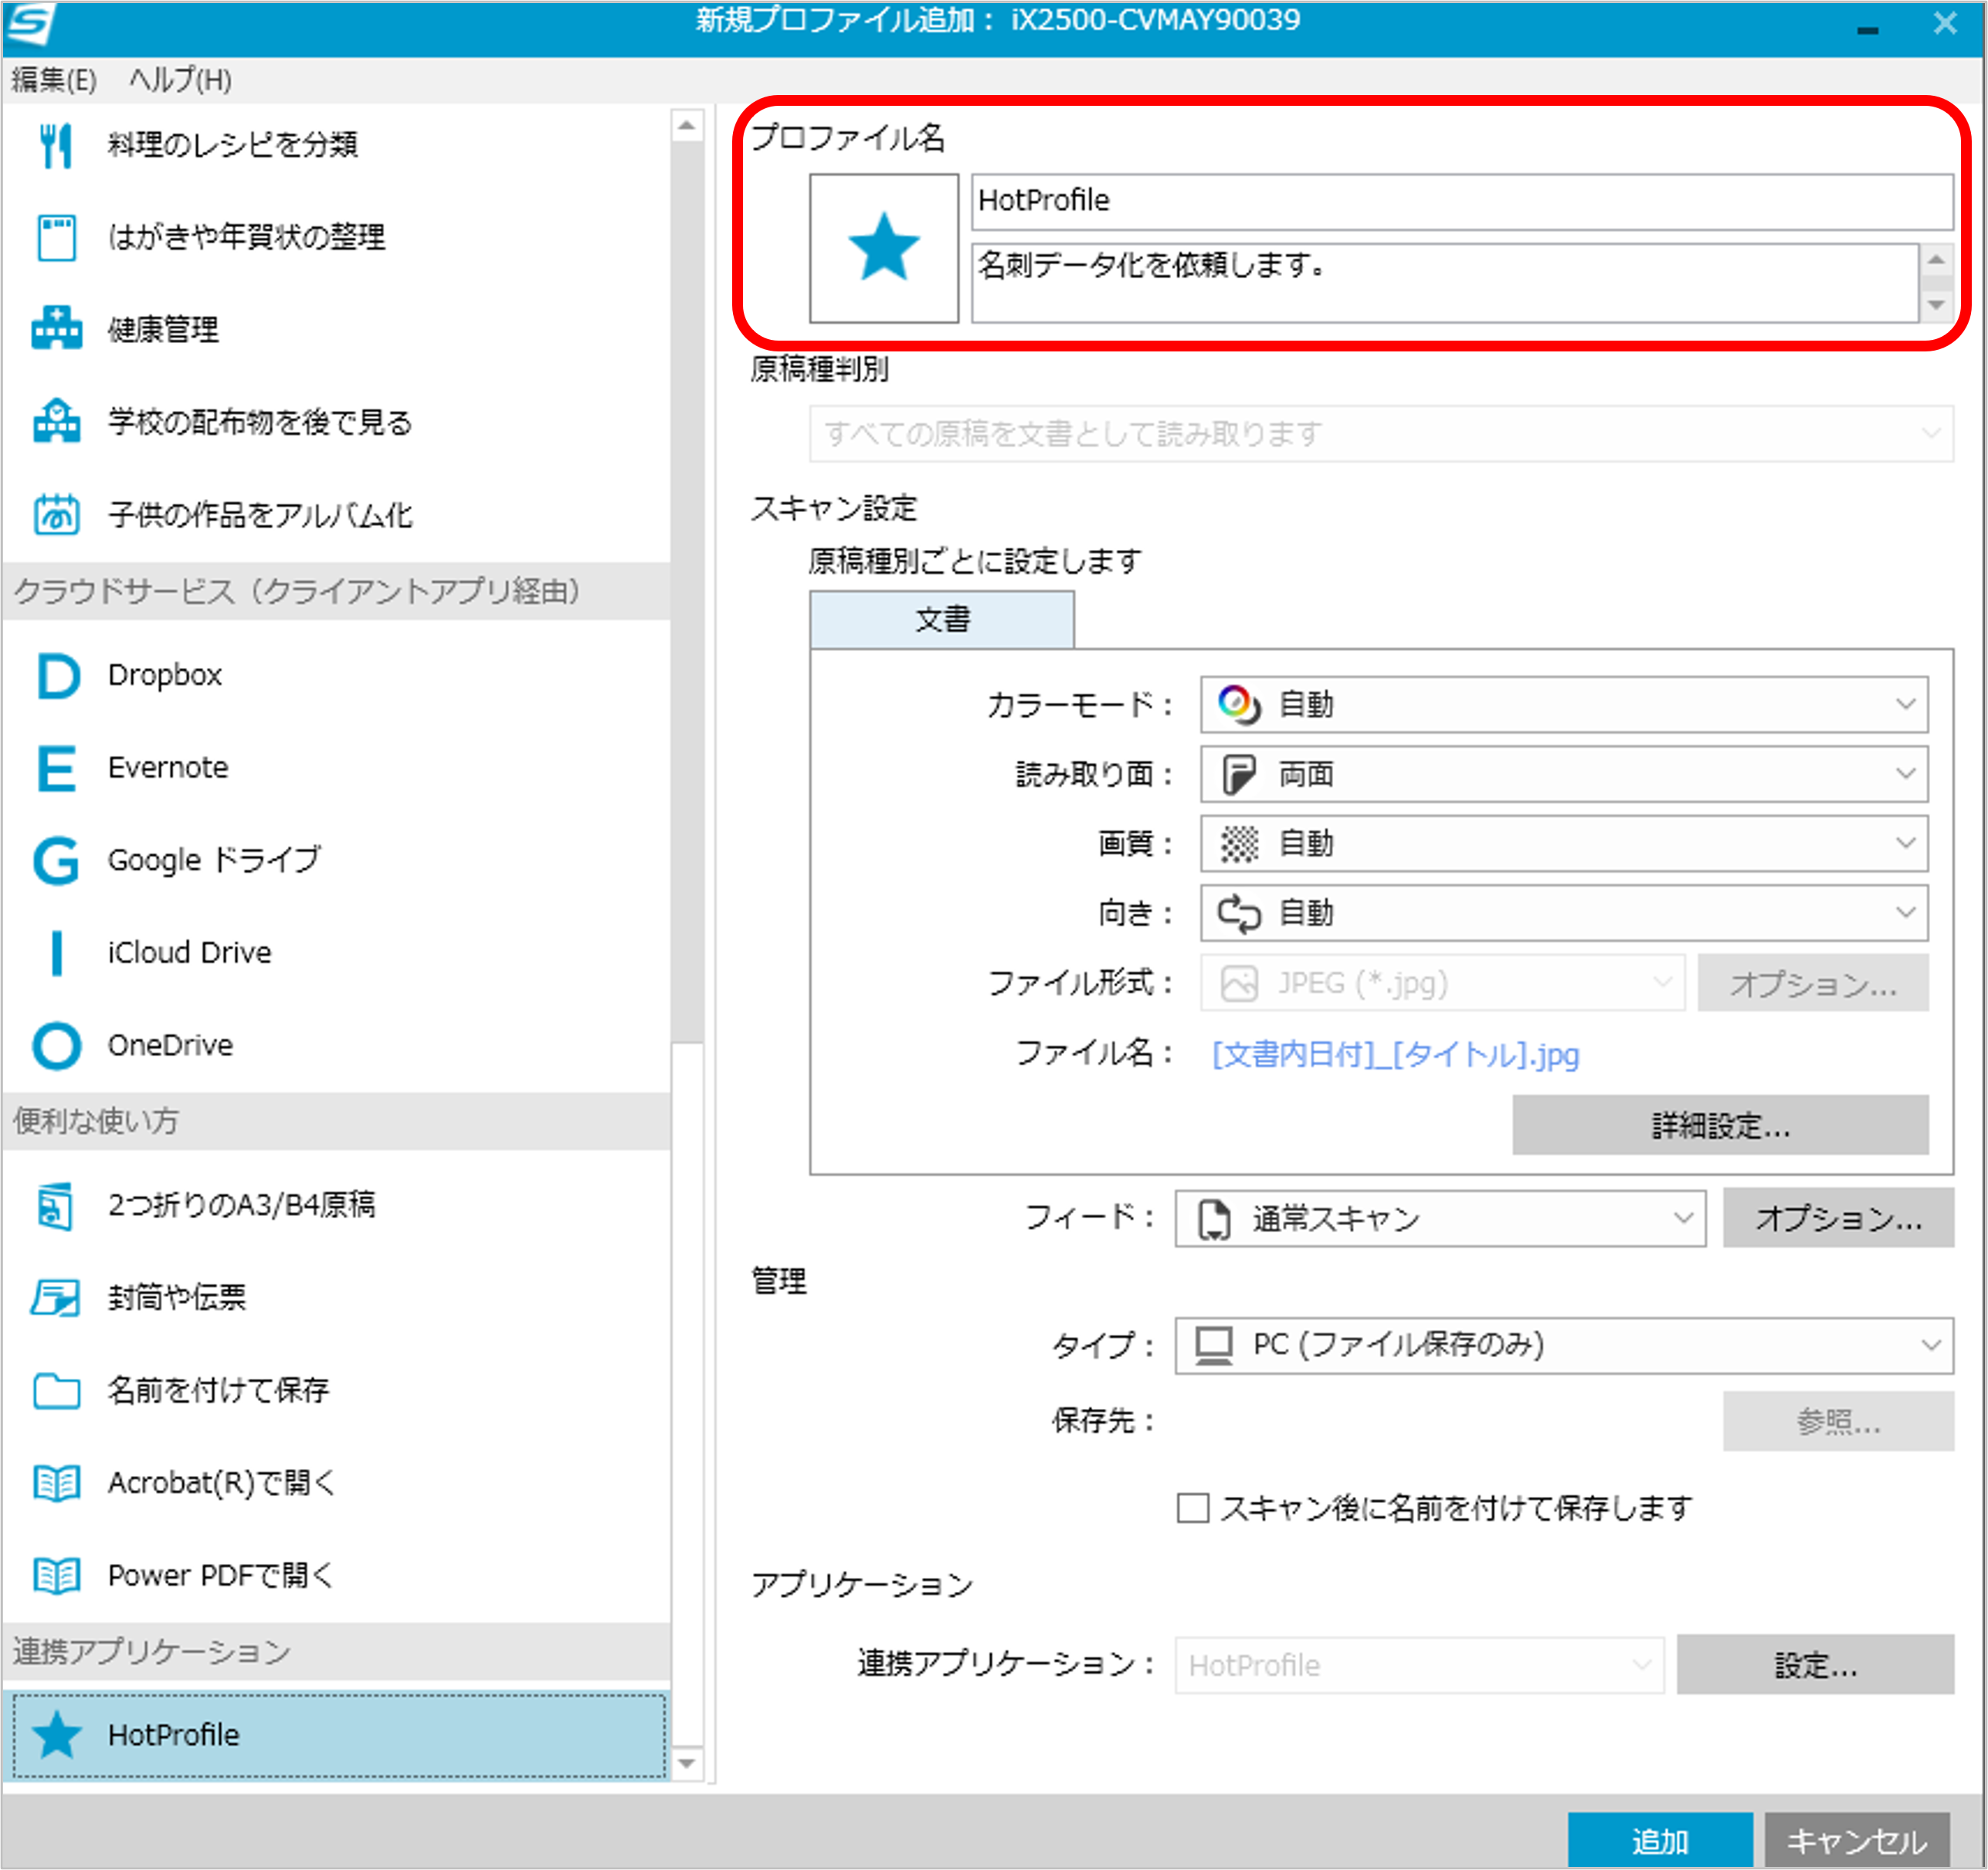Open the ヘルプ(H) menu
The width and height of the screenshot is (1988, 1870).
click(181, 80)
